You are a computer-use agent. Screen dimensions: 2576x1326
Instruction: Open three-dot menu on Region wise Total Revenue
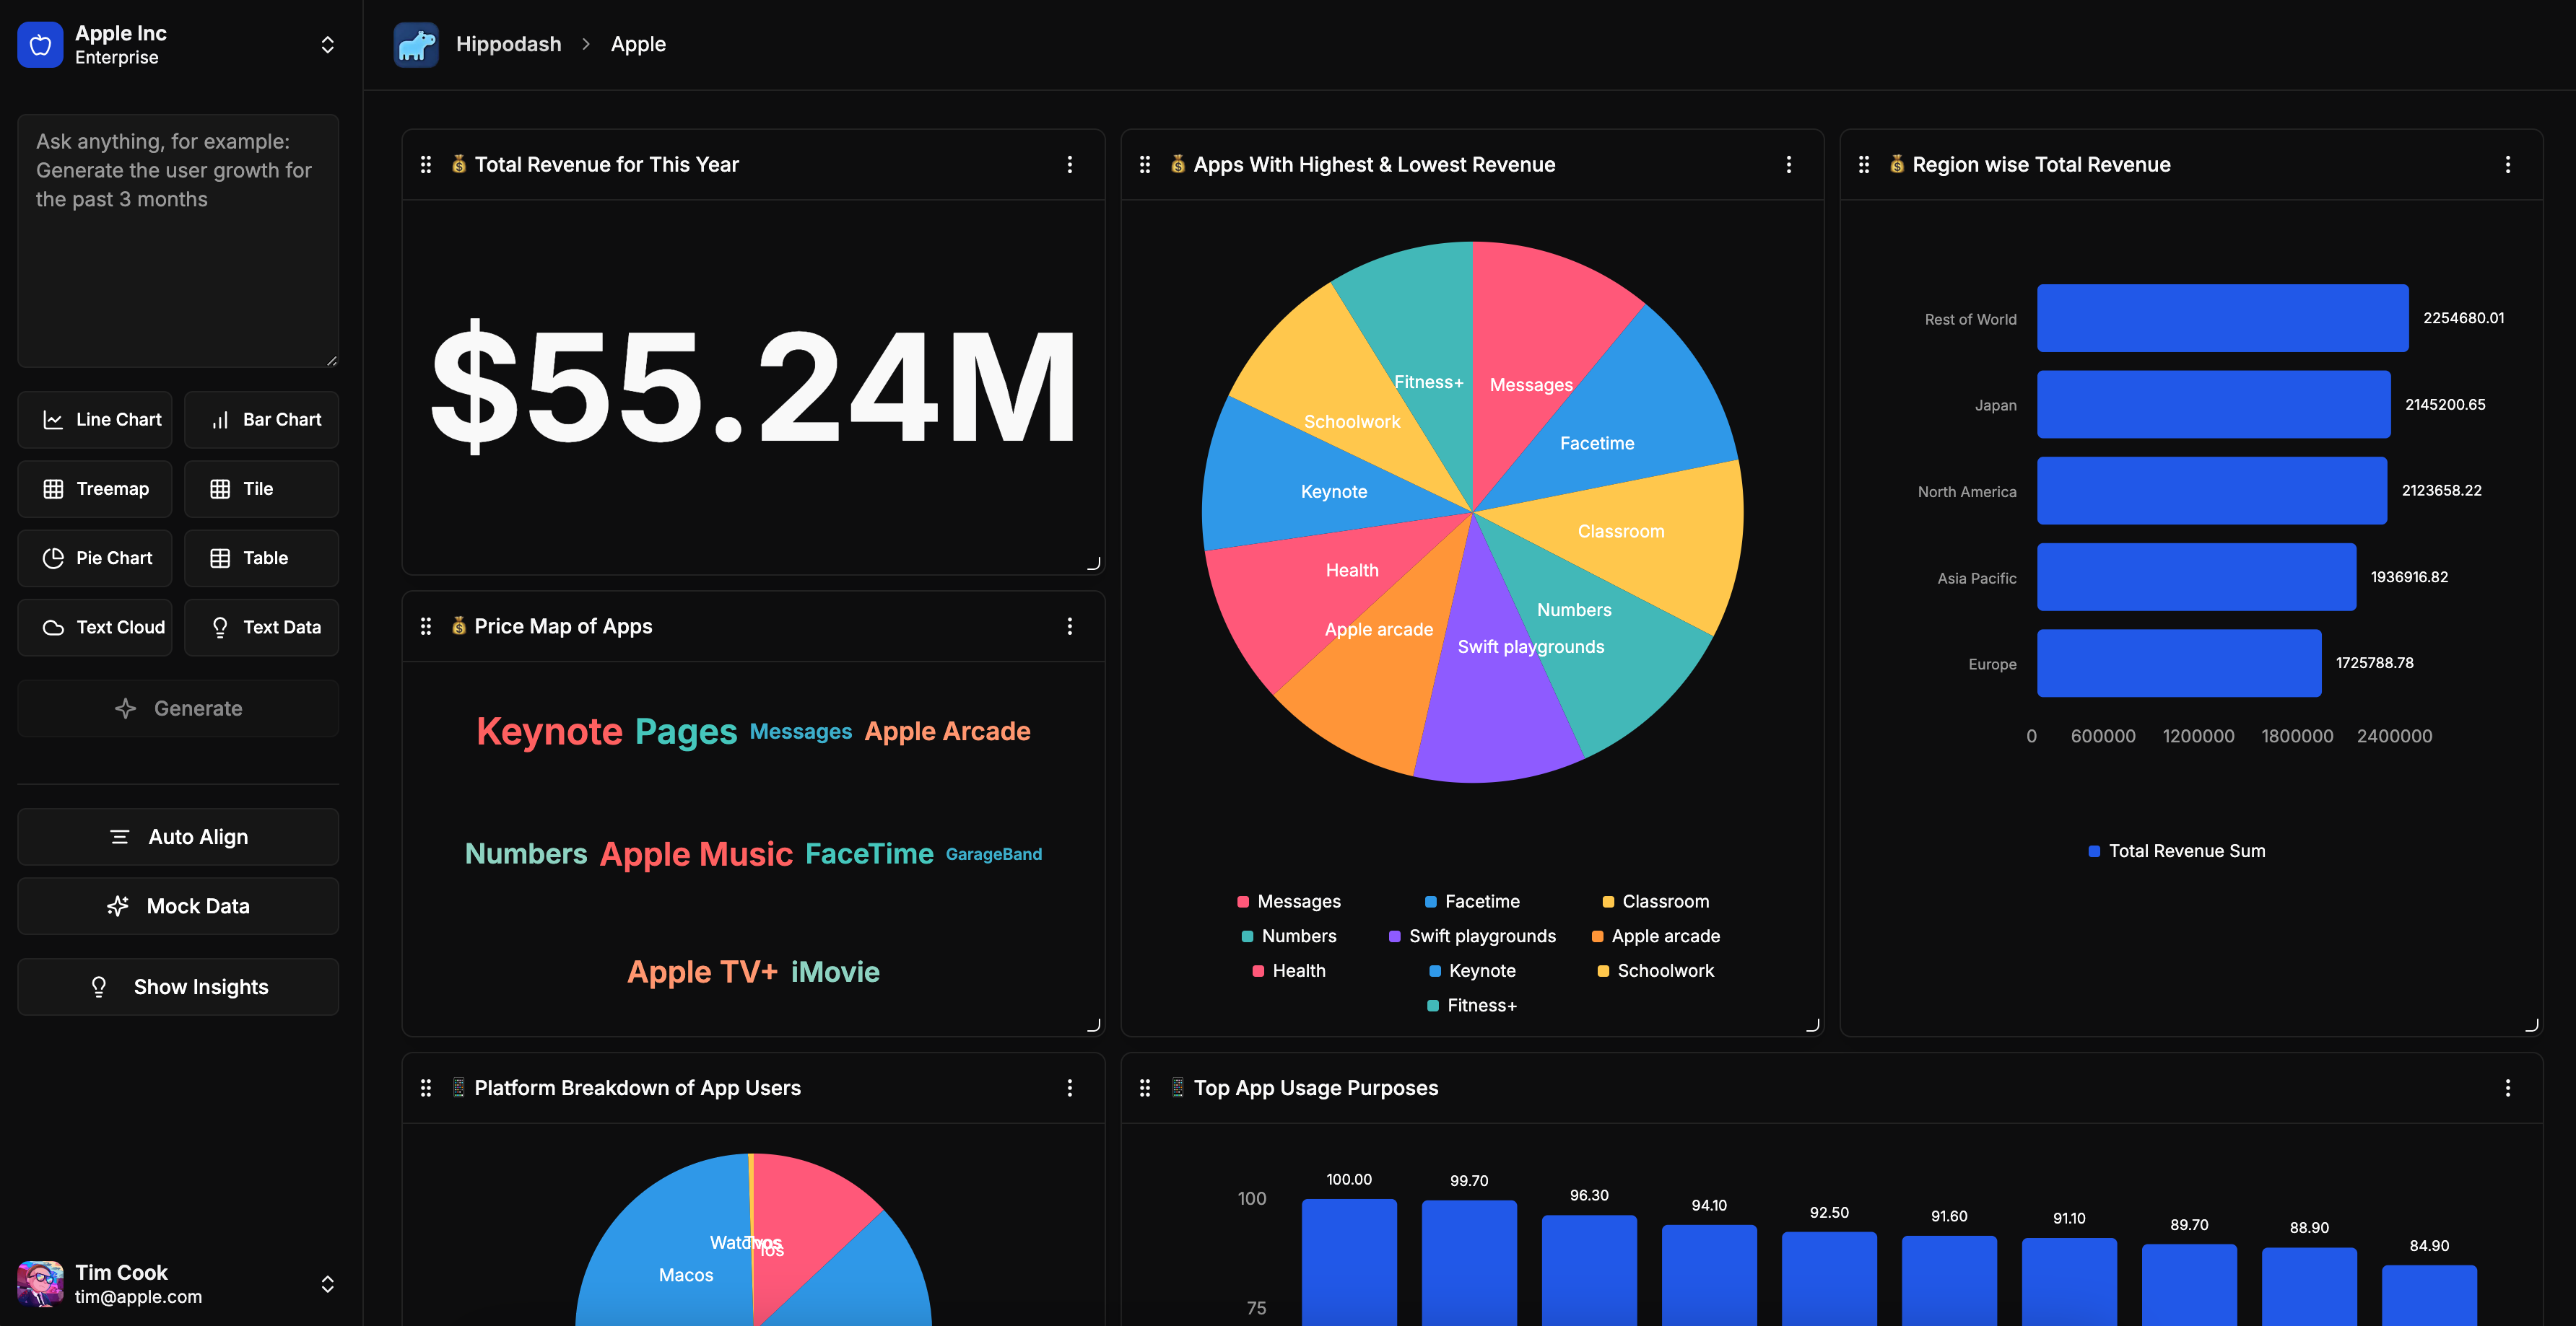2508,164
